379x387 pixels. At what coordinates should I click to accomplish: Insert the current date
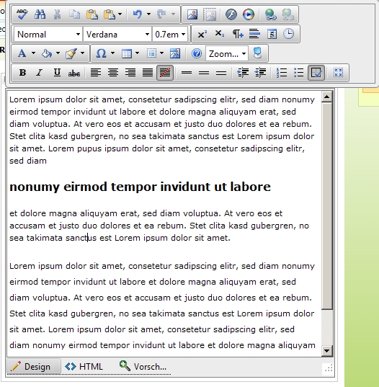[x=272, y=34]
